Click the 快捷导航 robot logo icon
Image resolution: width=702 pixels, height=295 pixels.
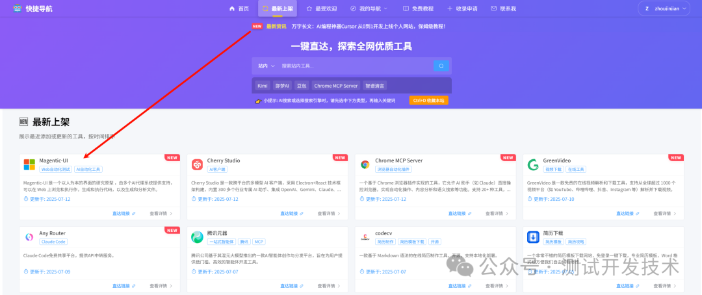(18, 8)
